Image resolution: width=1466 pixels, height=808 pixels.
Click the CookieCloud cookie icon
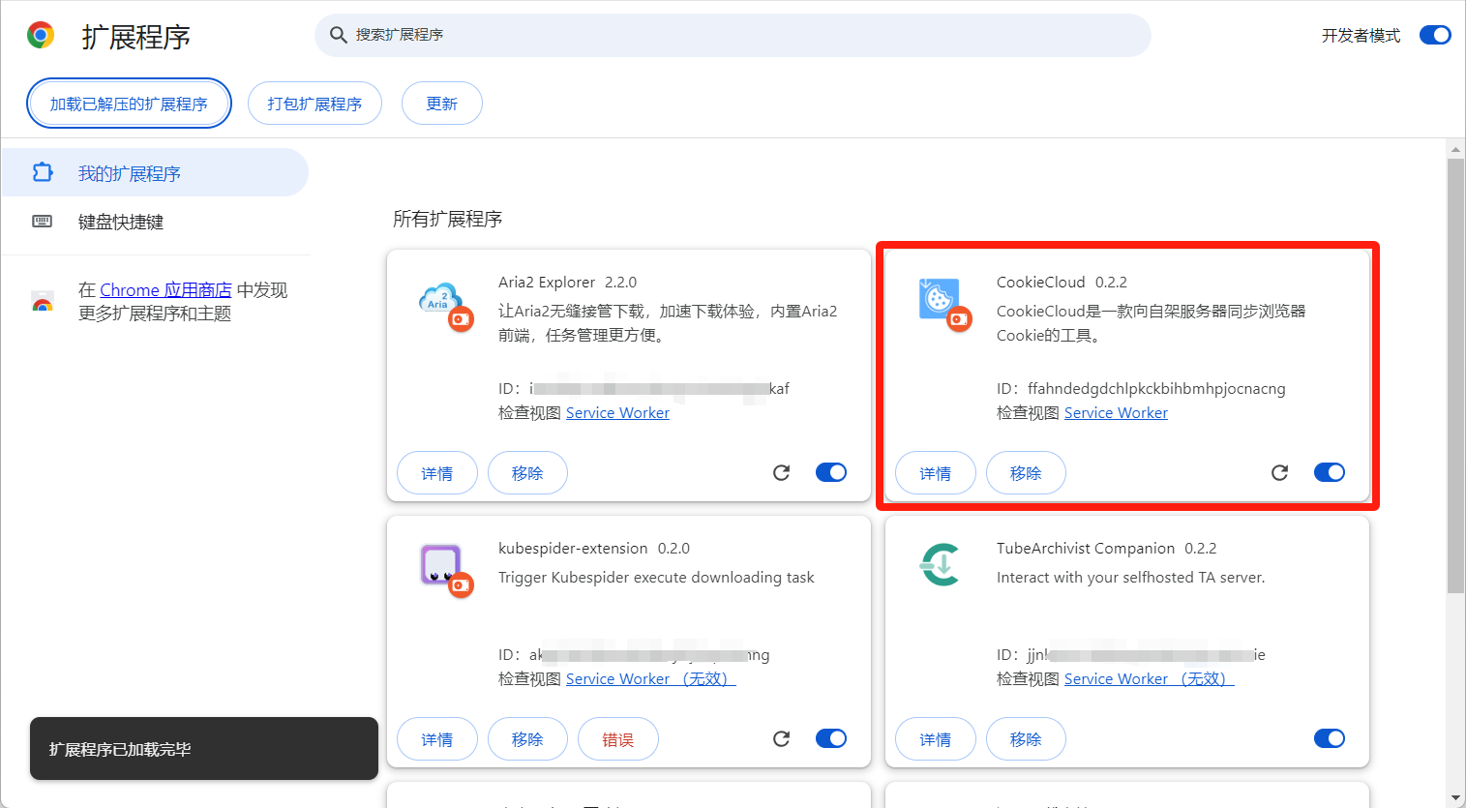(x=938, y=299)
